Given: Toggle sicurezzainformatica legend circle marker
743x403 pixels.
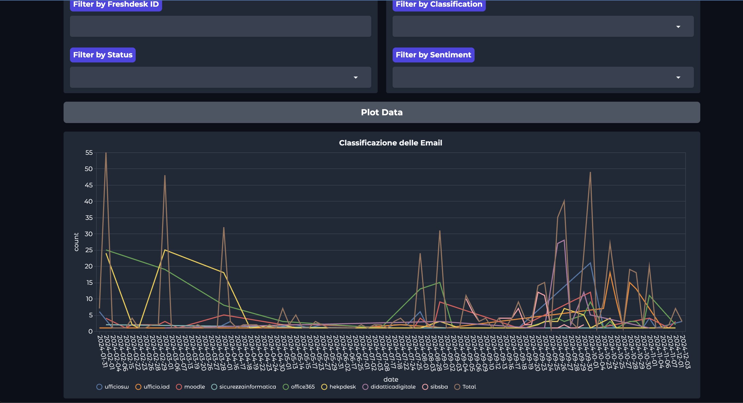Looking at the screenshot, I should pyautogui.click(x=214, y=387).
